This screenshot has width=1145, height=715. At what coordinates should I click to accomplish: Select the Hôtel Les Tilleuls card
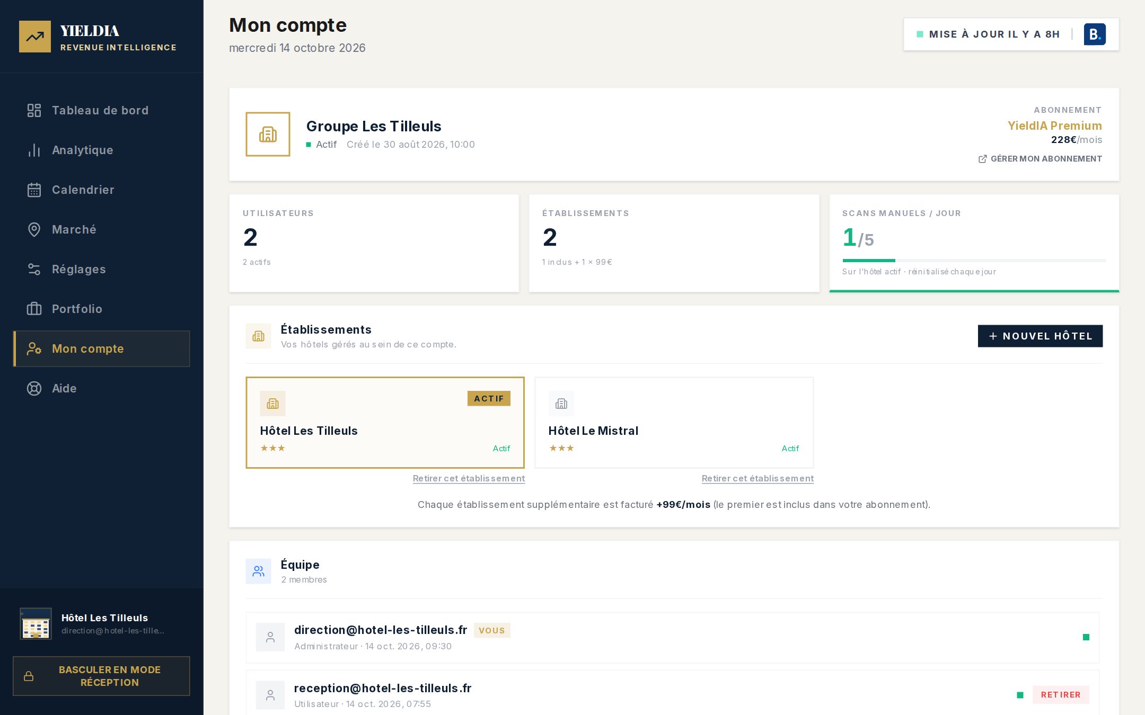[385, 423]
